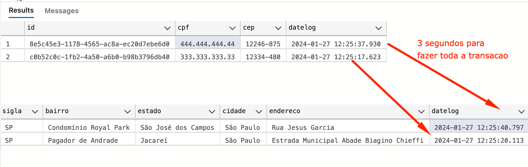The height and width of the screenshot is (167, 528).
Task: Click the cep cell 12246-875
Action: pos(263,44)
